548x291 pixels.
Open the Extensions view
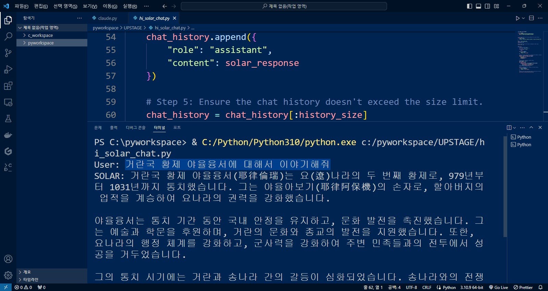tap(8, 86)
